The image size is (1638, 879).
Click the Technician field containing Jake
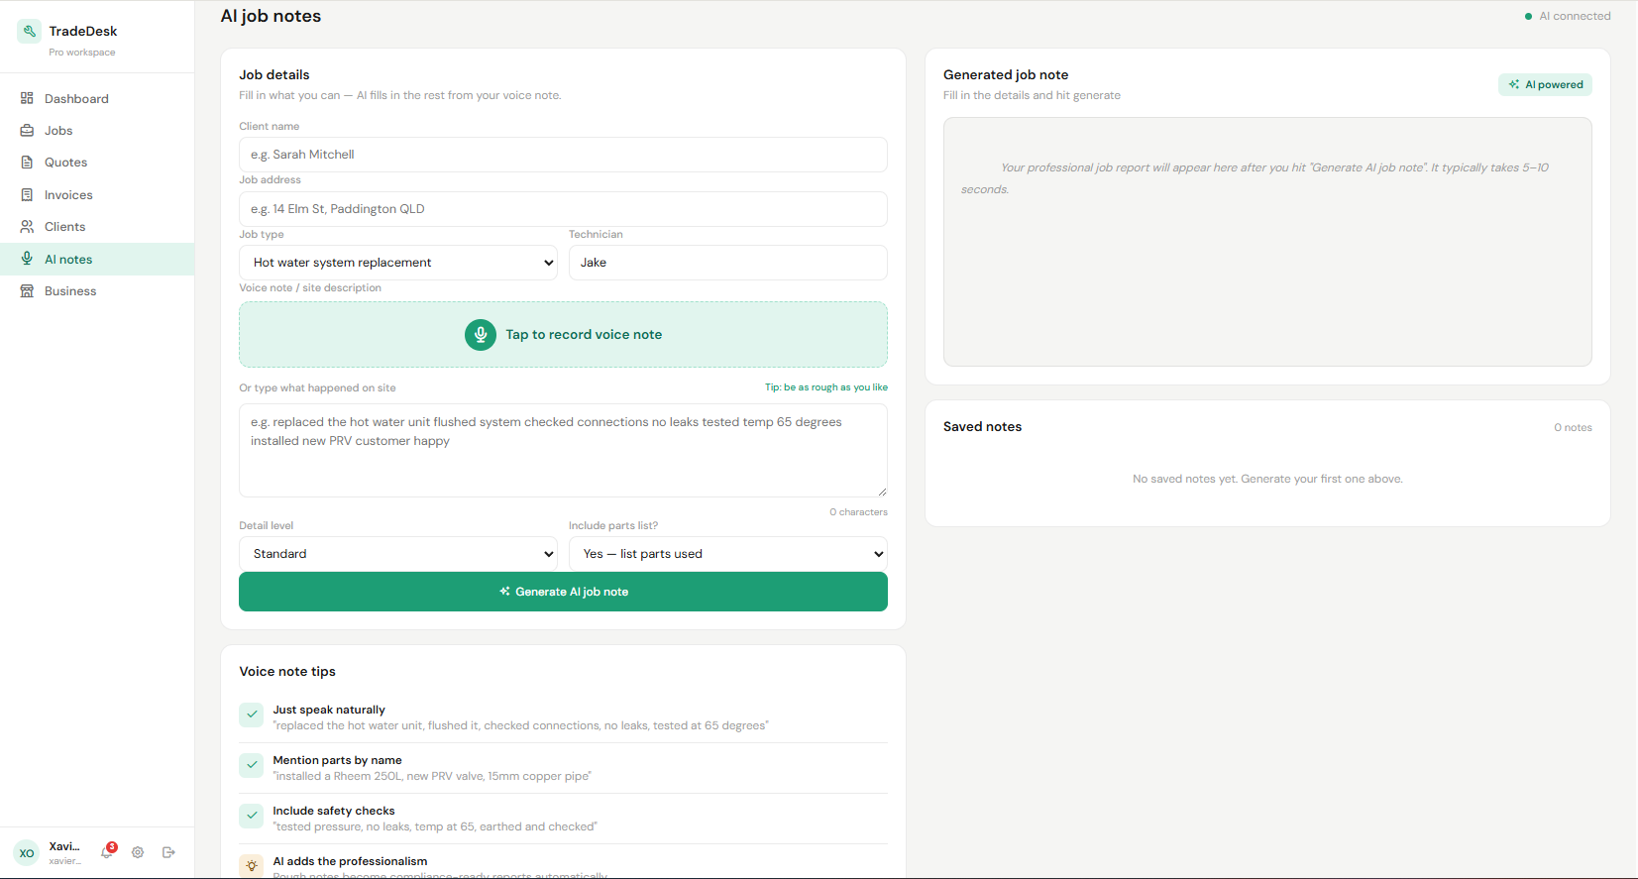point(728,263)
